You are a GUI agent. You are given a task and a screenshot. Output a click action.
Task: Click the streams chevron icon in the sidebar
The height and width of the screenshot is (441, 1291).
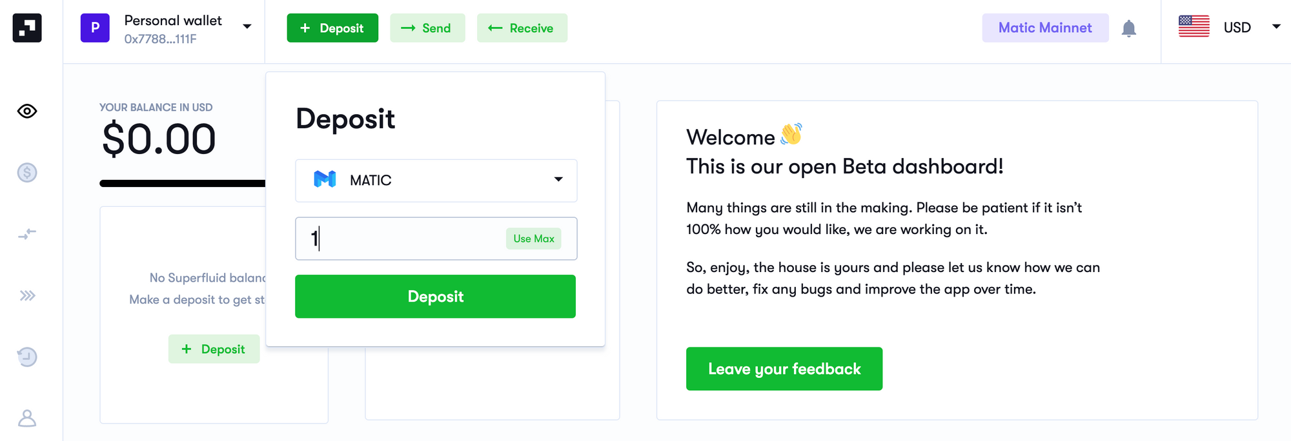[x=27, y=296]
